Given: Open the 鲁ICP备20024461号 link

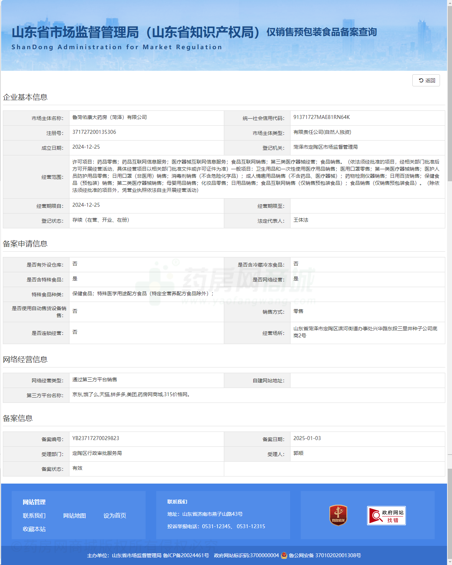Looking at the screenshot, I should [x=186, y=555].
